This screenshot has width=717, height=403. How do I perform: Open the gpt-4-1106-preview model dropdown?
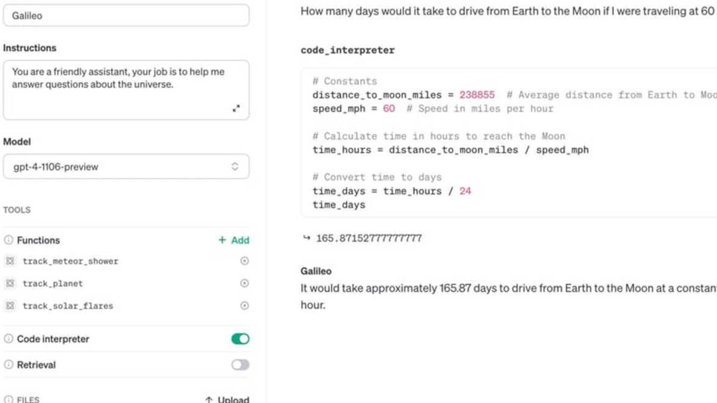click(x=126, y=166)
